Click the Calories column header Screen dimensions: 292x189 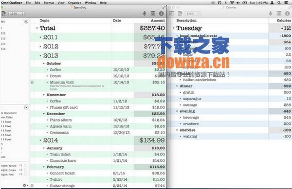(284, 20)
